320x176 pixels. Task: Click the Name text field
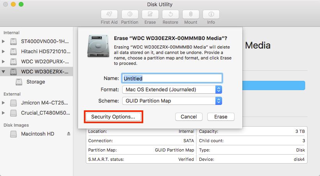172,78
